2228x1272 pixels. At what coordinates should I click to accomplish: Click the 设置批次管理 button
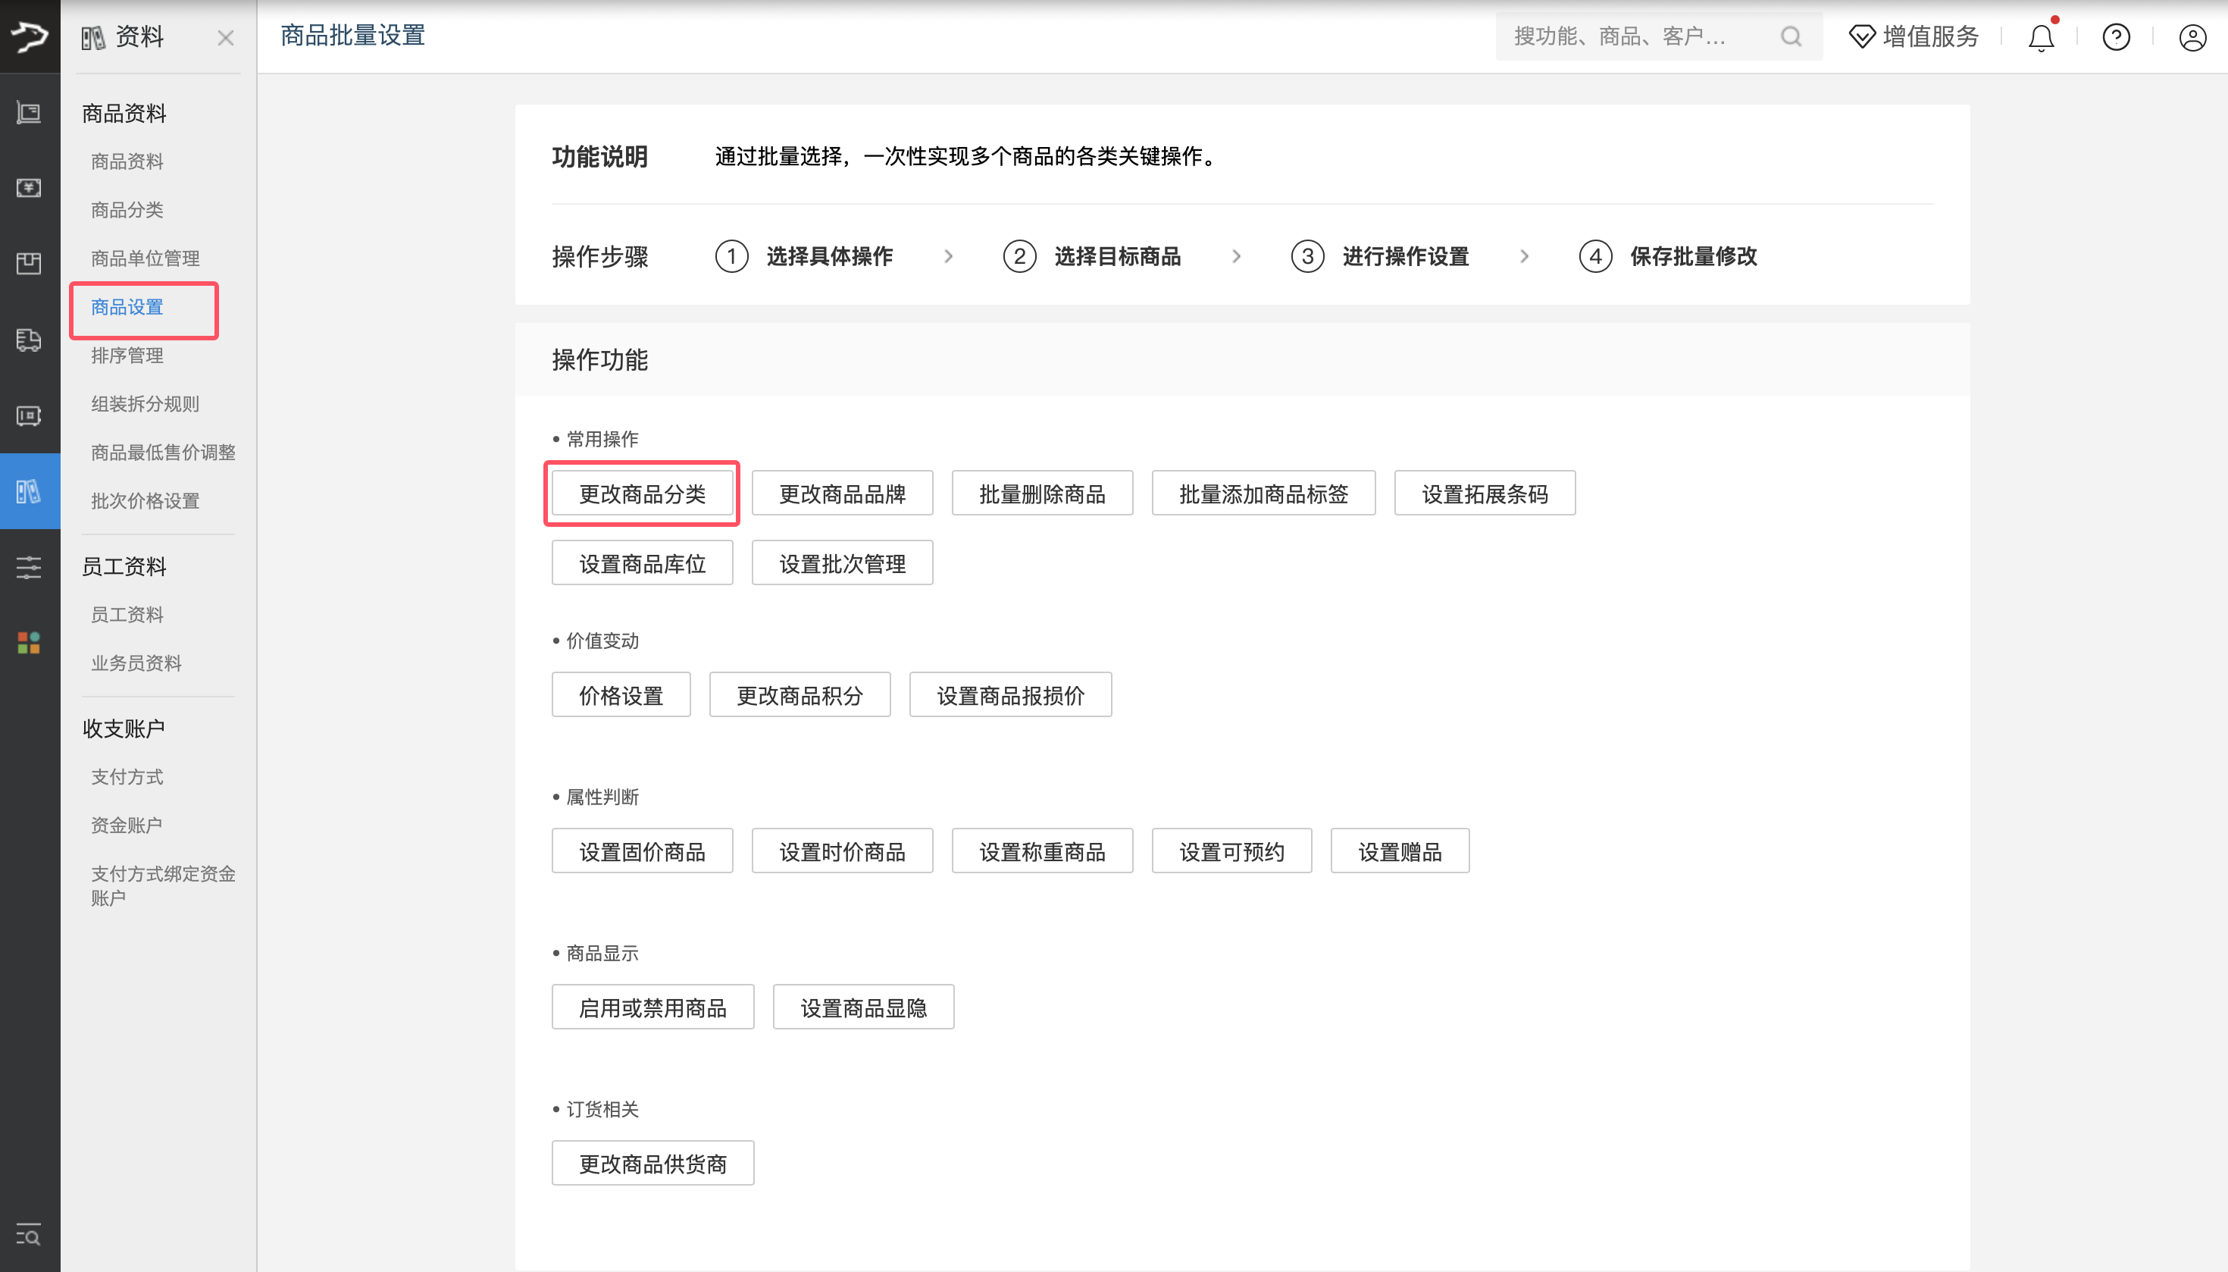point(842,563)
